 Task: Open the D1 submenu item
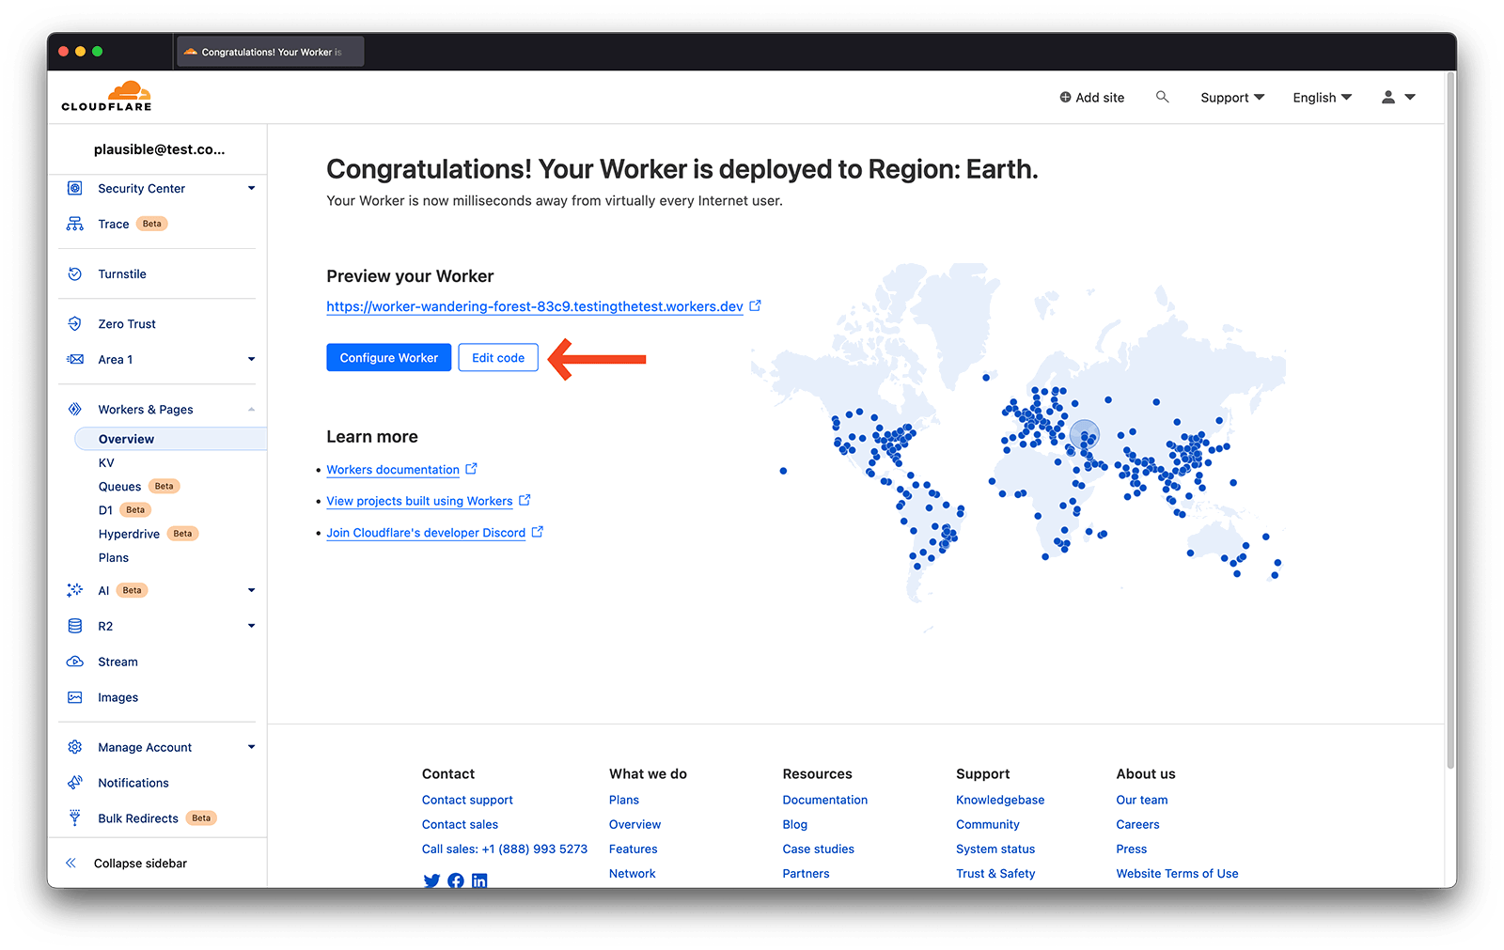[x=105, y=509]
